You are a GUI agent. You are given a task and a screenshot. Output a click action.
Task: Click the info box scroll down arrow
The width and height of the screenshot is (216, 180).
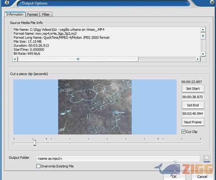[203, 54]
